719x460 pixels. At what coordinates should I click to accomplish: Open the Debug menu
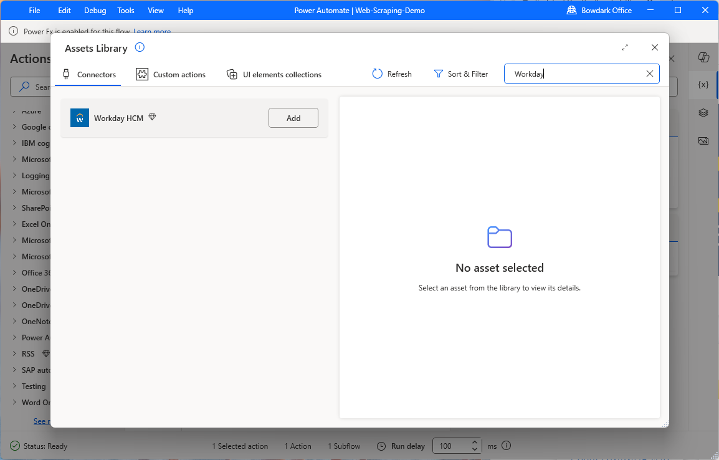pyautogui.click(x=95, y=10)
